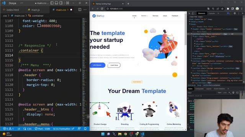Viewport: 245px width, 137px height.
Task: Open errors and warnings status item
Action: (x=8, y=129)
